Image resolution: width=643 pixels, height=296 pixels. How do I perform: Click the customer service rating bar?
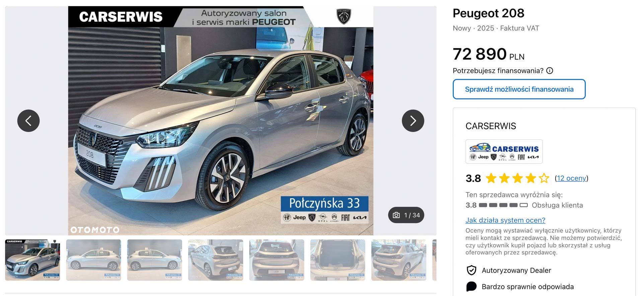503,205
